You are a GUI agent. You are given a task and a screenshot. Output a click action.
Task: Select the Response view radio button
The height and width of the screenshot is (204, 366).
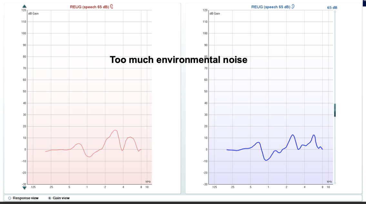click(9, 198)
